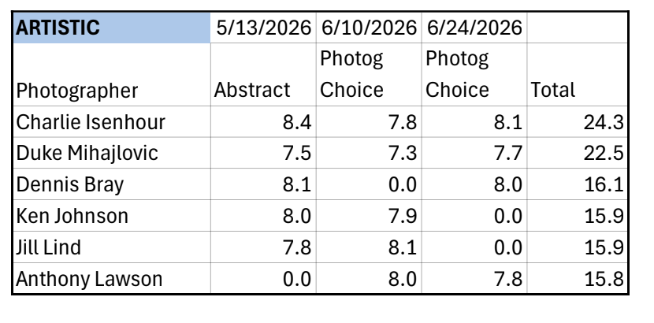The height and width of the screenshot is (323, 654).
Task: Select the Abstract column header
Action: pyautogui.click(x=263, y=75)
